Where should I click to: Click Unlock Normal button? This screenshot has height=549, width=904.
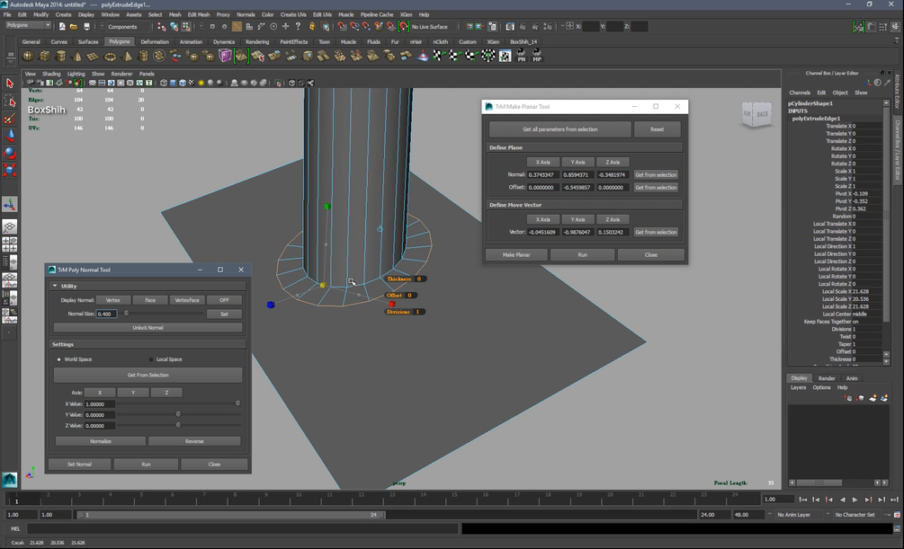point(148,327)
